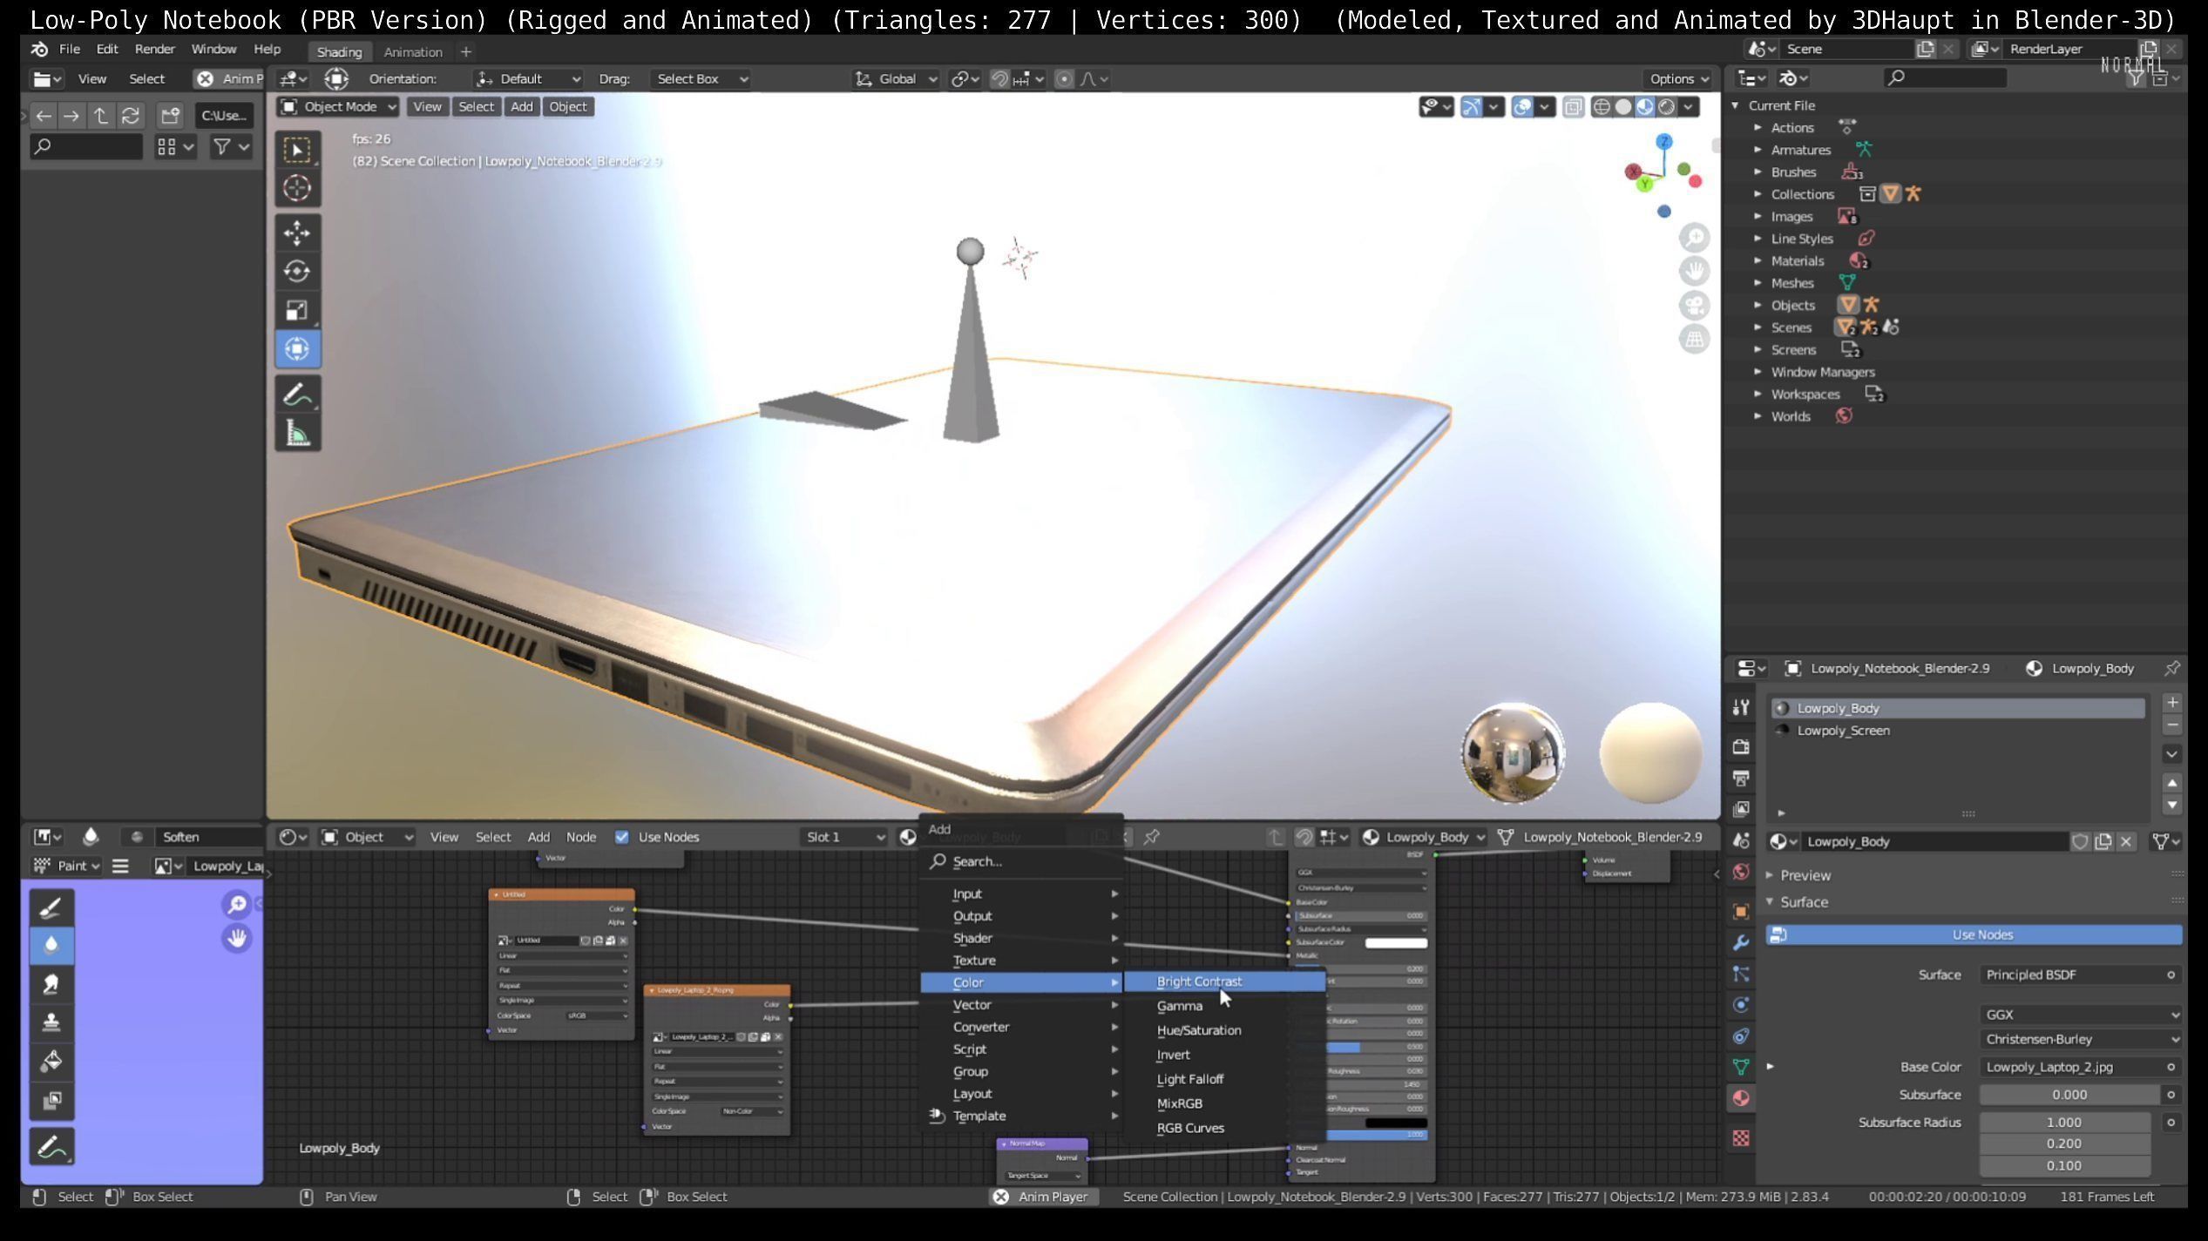Open the Slot 1 dropdown
Viewport: 2208px width, 1241px height.
[843, 837]
